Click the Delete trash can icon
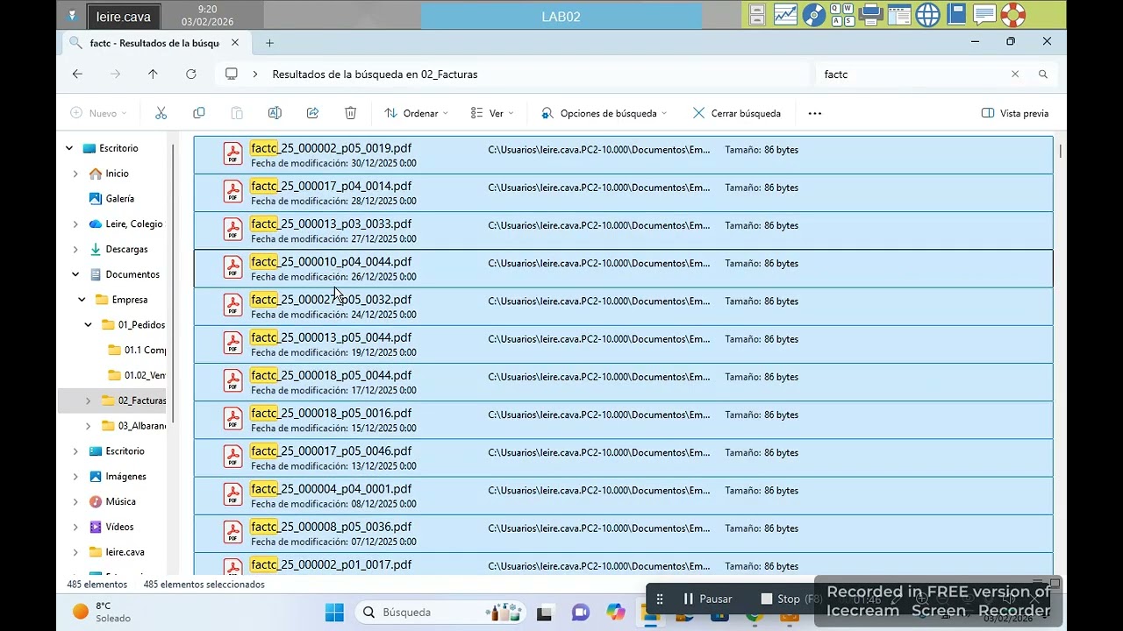1123x631 pixels. coord(350,113)
